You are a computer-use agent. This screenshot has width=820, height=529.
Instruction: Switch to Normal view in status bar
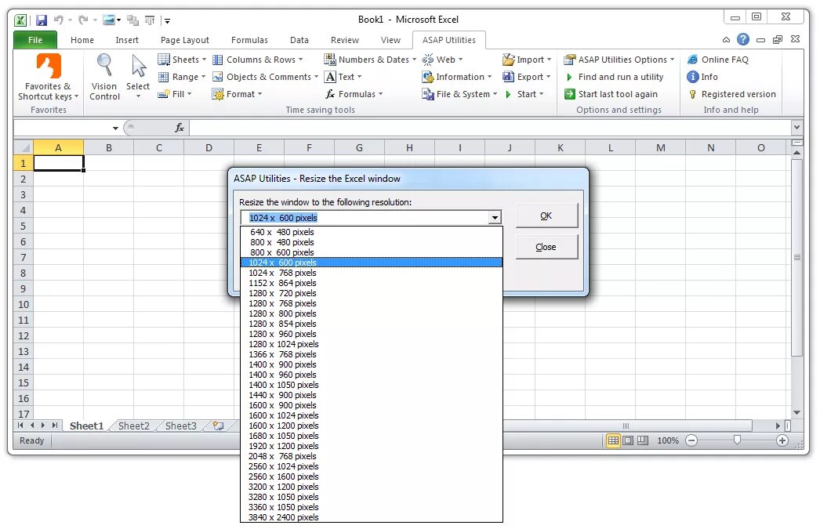(613, 440)
